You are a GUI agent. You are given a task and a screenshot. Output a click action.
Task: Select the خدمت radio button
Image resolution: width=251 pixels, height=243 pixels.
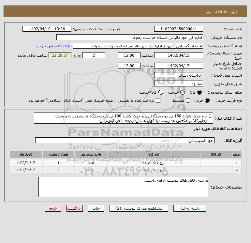183,92
